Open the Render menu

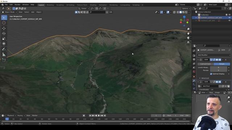pyautogui.click(x=17, y=5)
